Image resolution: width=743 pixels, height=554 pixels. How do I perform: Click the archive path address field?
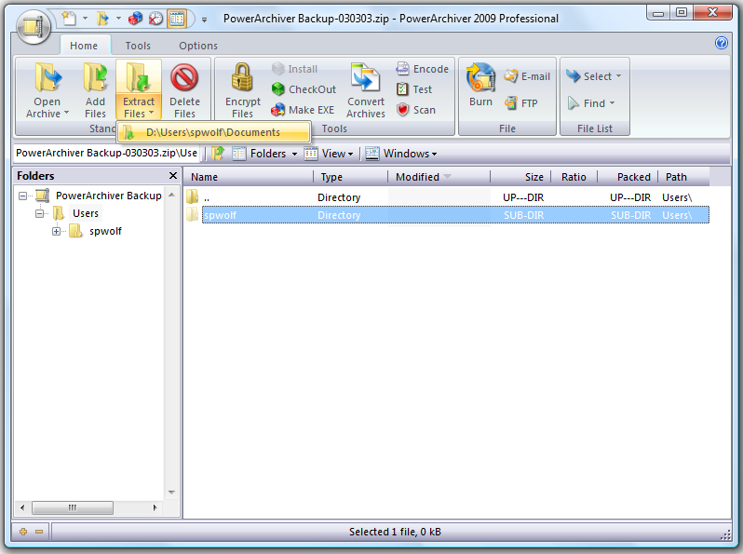107,153
